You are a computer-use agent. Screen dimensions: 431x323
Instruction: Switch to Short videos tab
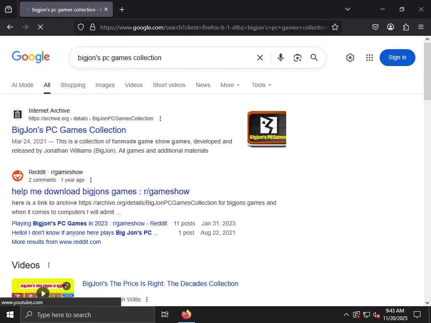click(x=169, y=85)
